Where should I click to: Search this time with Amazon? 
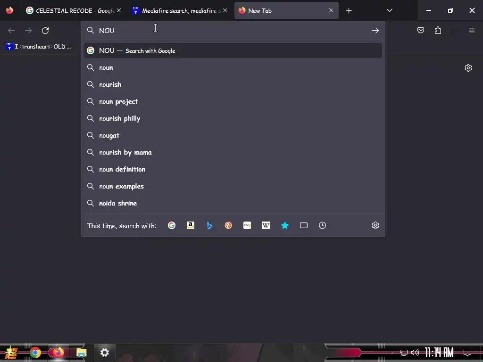pyautogui.click(x=191, y=225)
